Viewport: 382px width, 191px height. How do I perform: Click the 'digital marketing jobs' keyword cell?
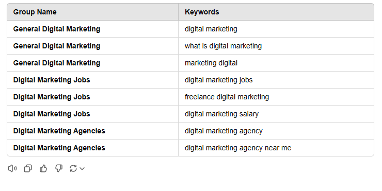(x=276, y=80)
